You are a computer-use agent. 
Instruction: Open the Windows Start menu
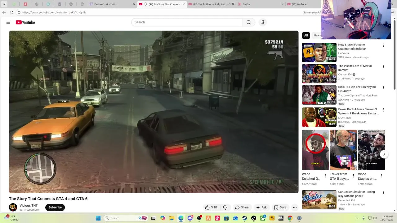click(x=98, y=218)
